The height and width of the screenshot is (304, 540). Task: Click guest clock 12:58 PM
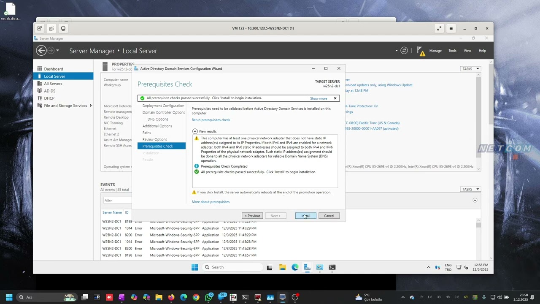click(481, 265)
